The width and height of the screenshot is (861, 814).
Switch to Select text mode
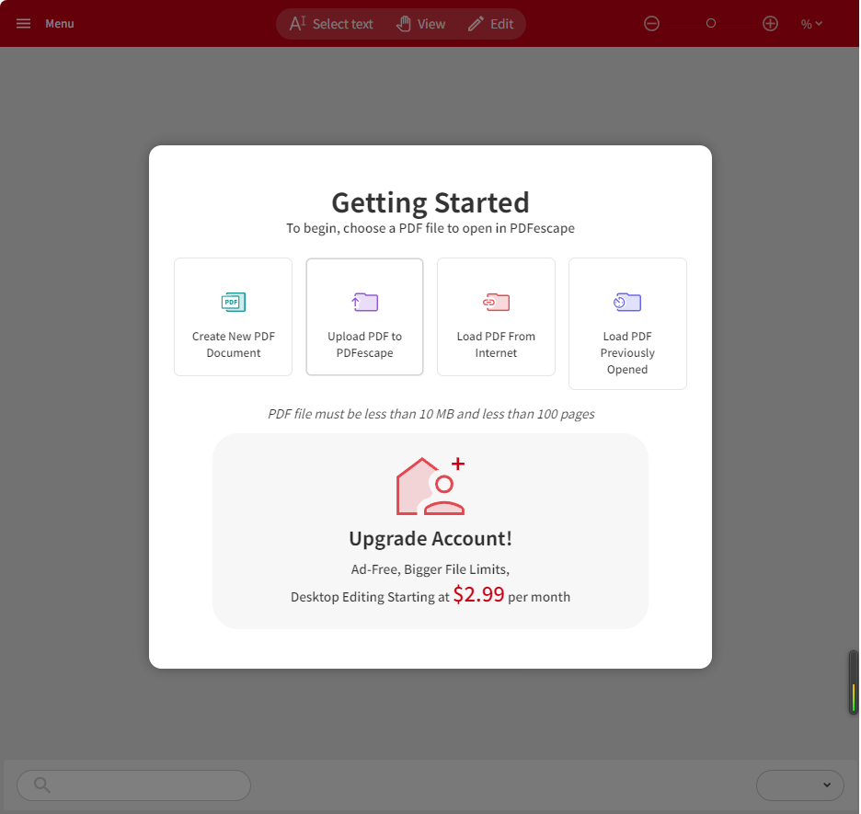coord(331,24)
